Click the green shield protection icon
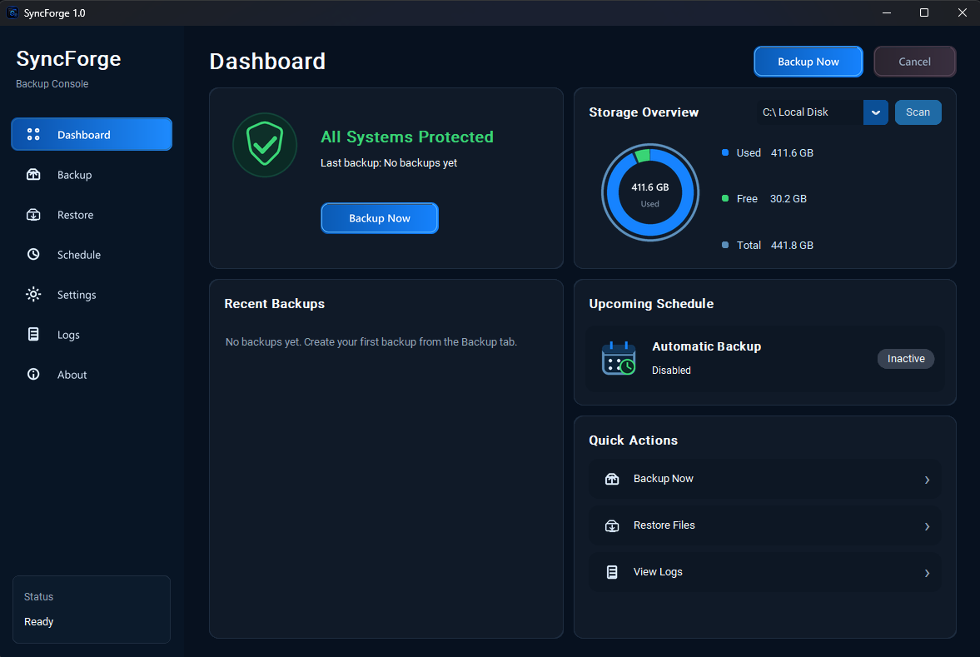Viewport: 980px width, 657px height. [x=265, y=144]
